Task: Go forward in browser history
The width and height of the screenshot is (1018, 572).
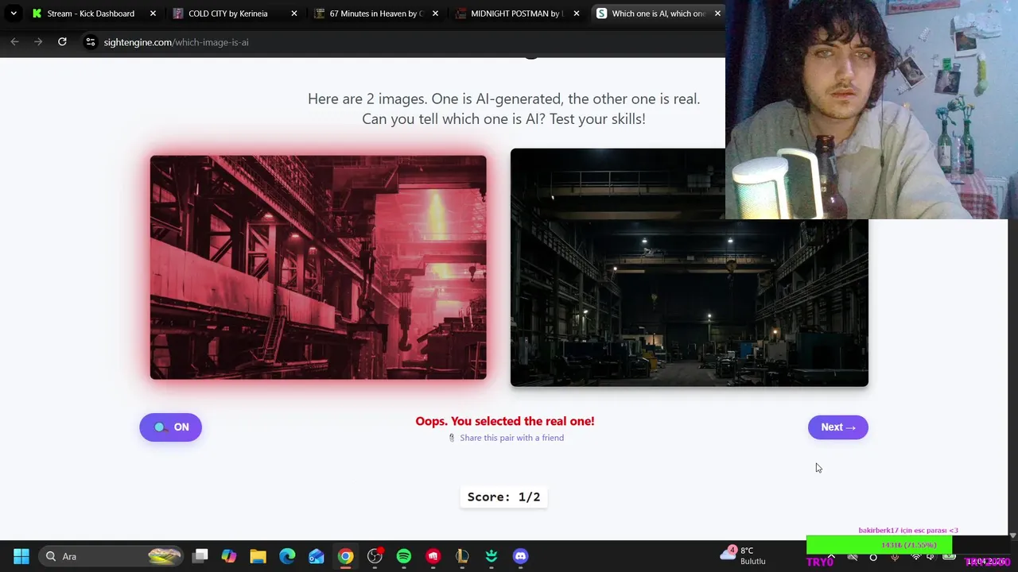Action: pos(38,42)
